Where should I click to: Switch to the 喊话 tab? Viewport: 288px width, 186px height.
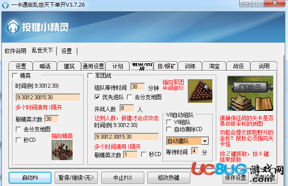(x=45, y=66)
